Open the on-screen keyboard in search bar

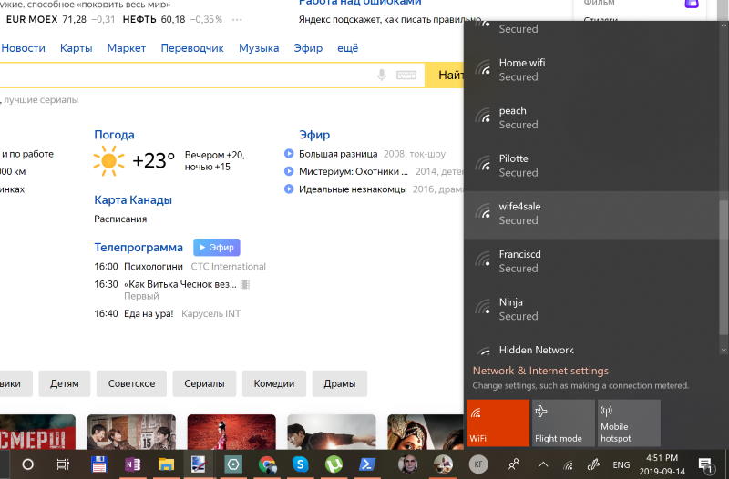[406, 76]
